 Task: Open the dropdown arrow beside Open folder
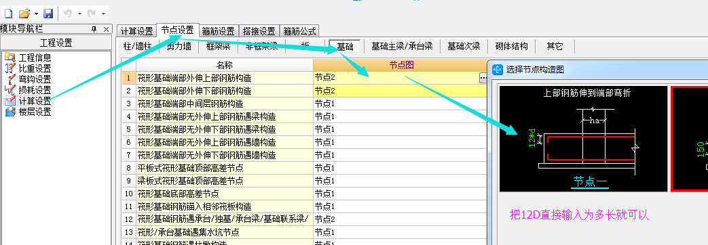(36, 14)
